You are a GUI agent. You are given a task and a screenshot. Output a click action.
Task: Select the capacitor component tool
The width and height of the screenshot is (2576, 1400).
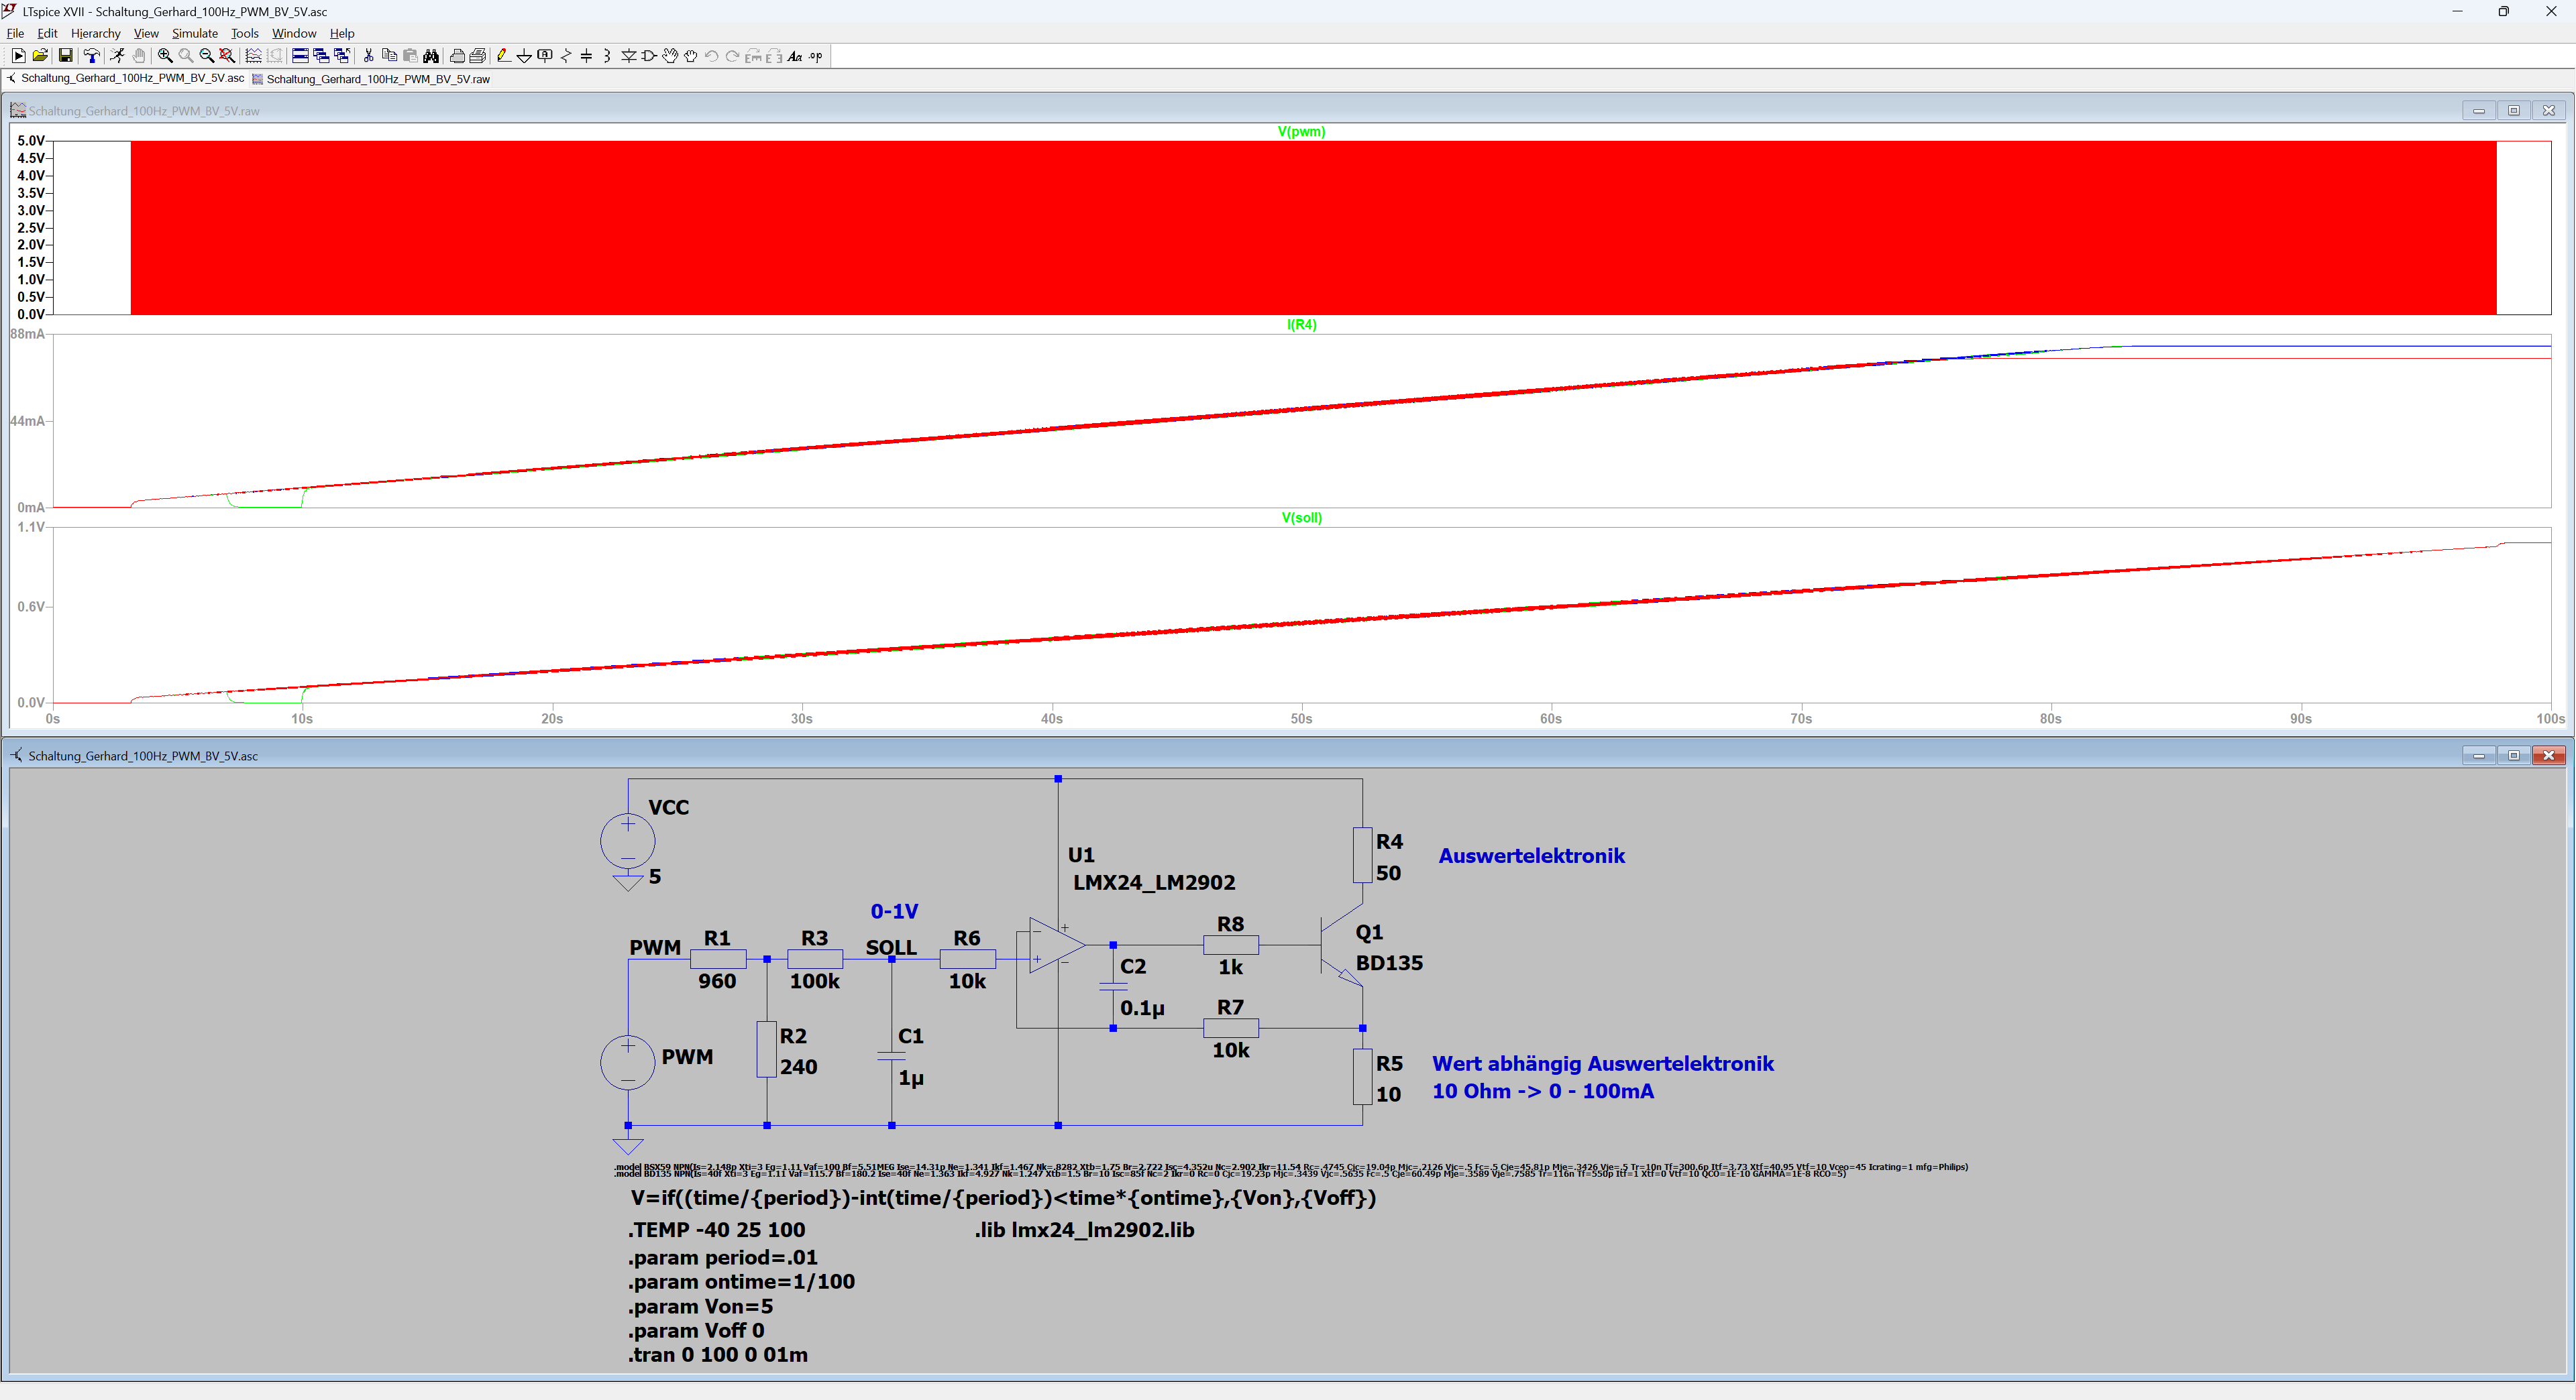pos(586,56)
